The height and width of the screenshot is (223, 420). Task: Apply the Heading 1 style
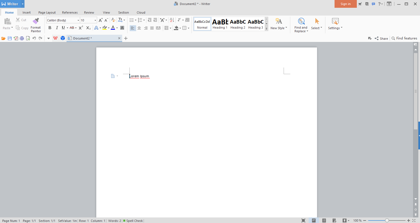coord(220,24)
